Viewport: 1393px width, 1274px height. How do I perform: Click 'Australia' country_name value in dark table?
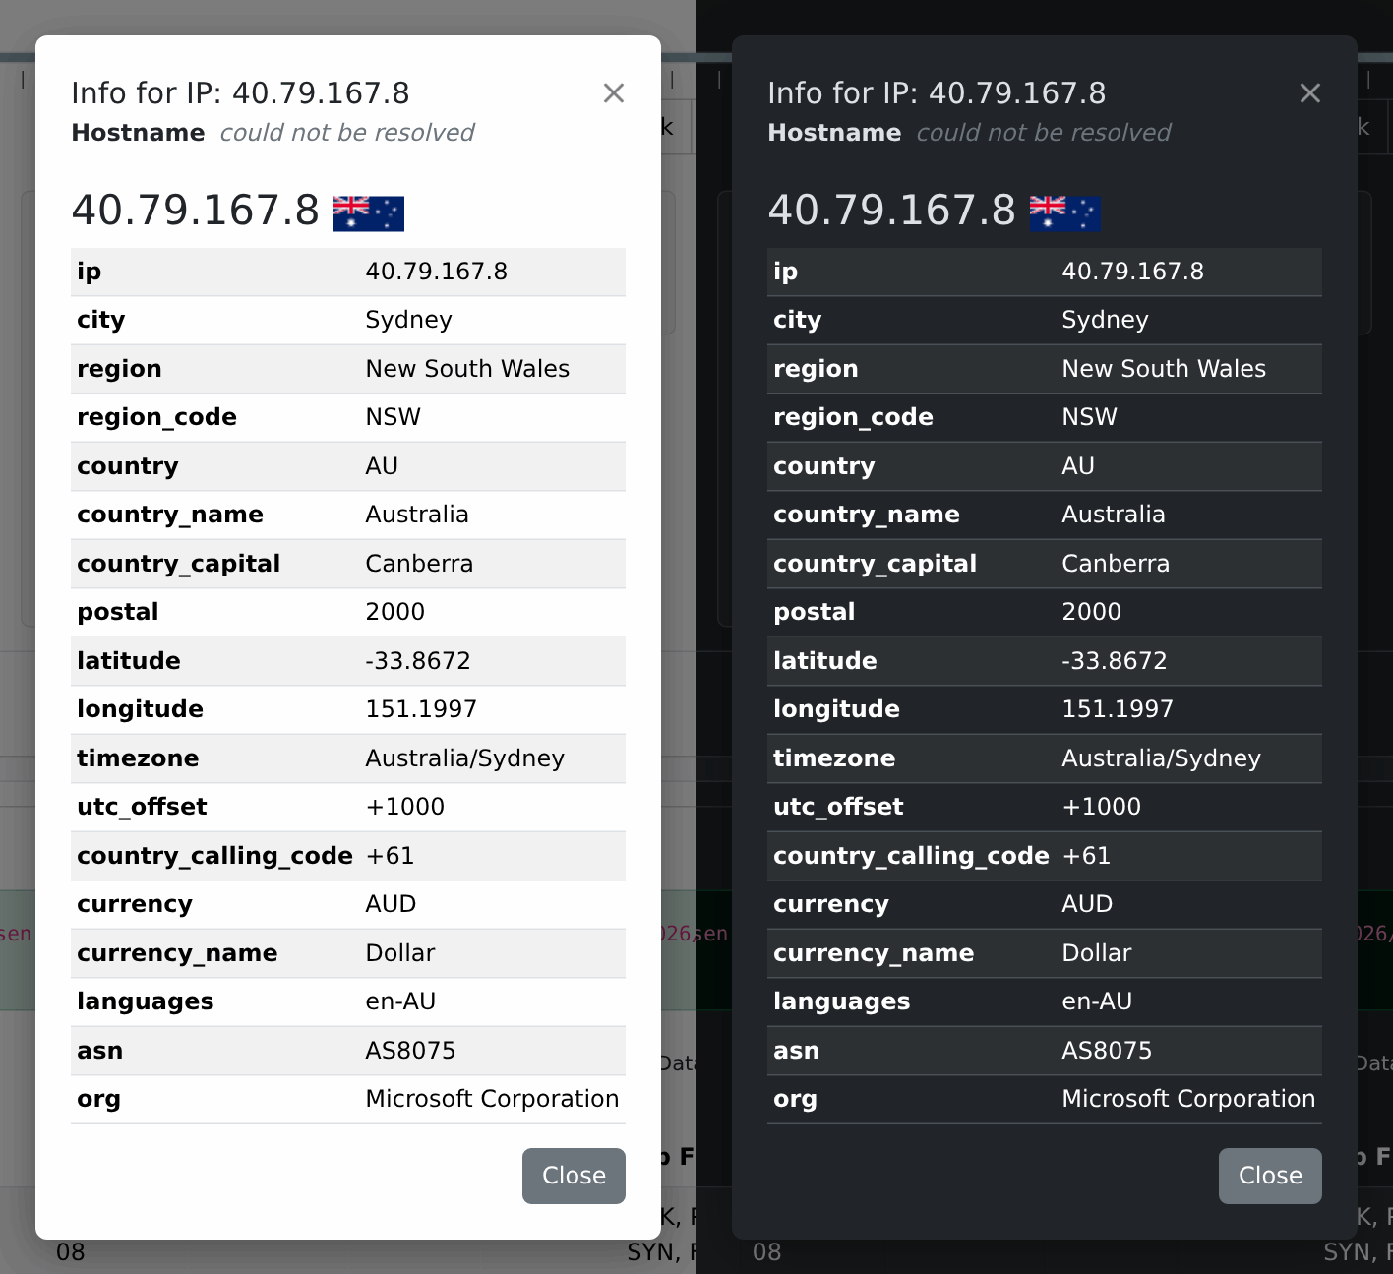1114,515
